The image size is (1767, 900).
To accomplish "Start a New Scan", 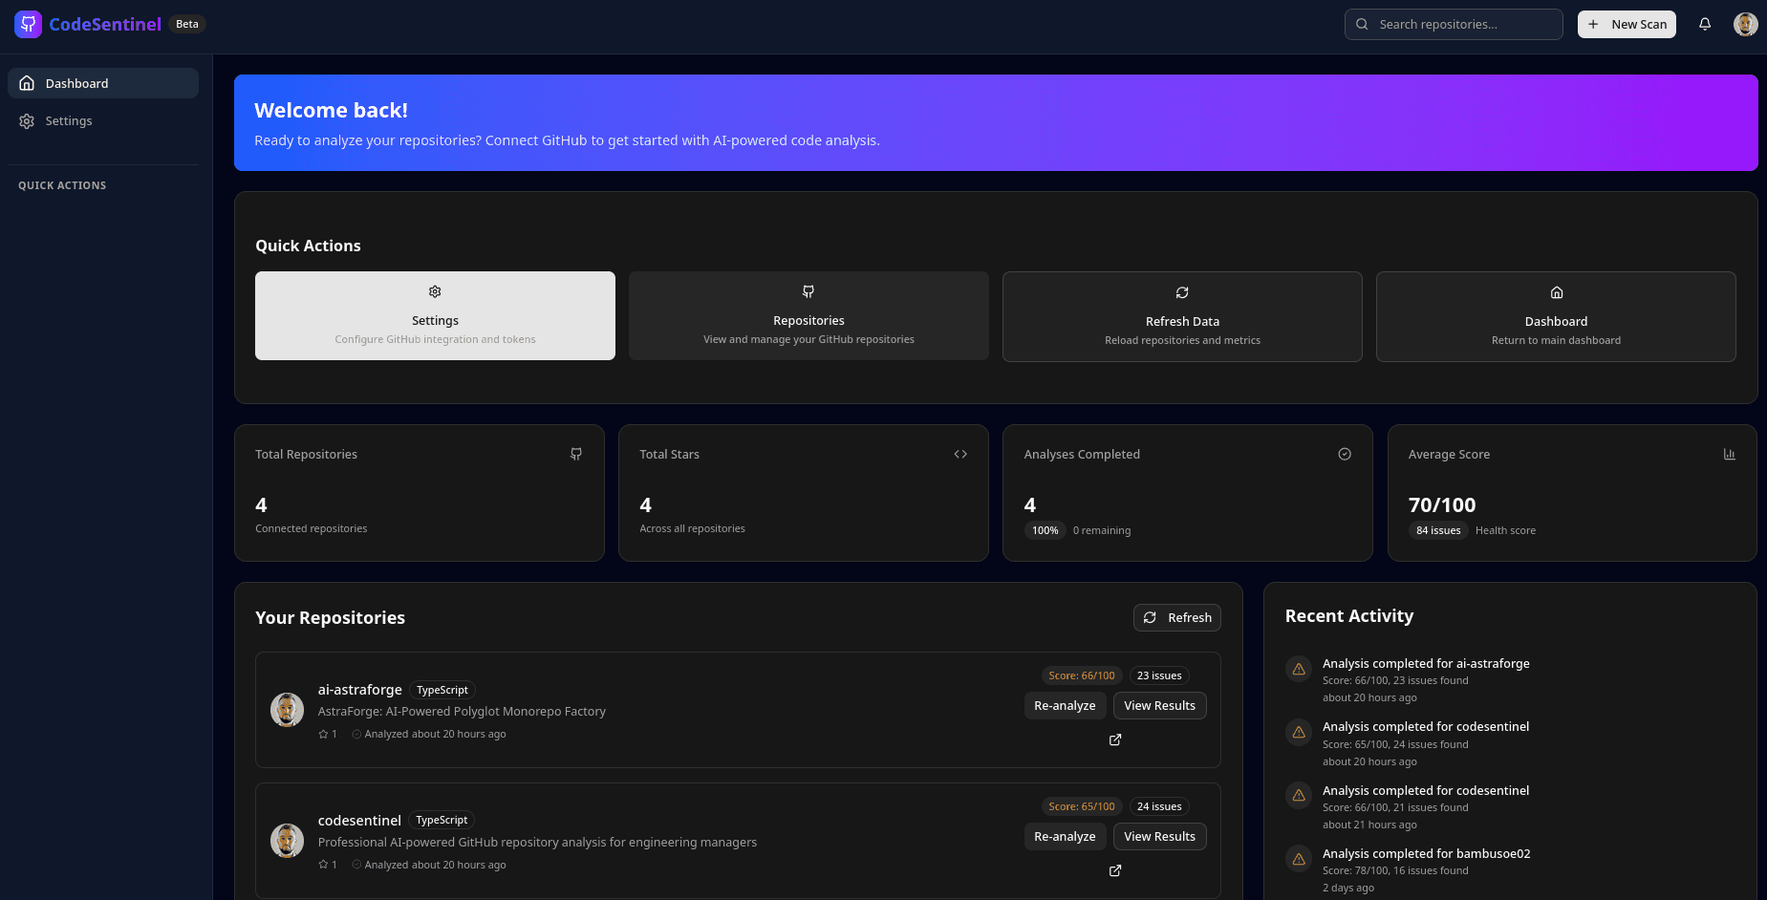I will [x=1627, y=24].
